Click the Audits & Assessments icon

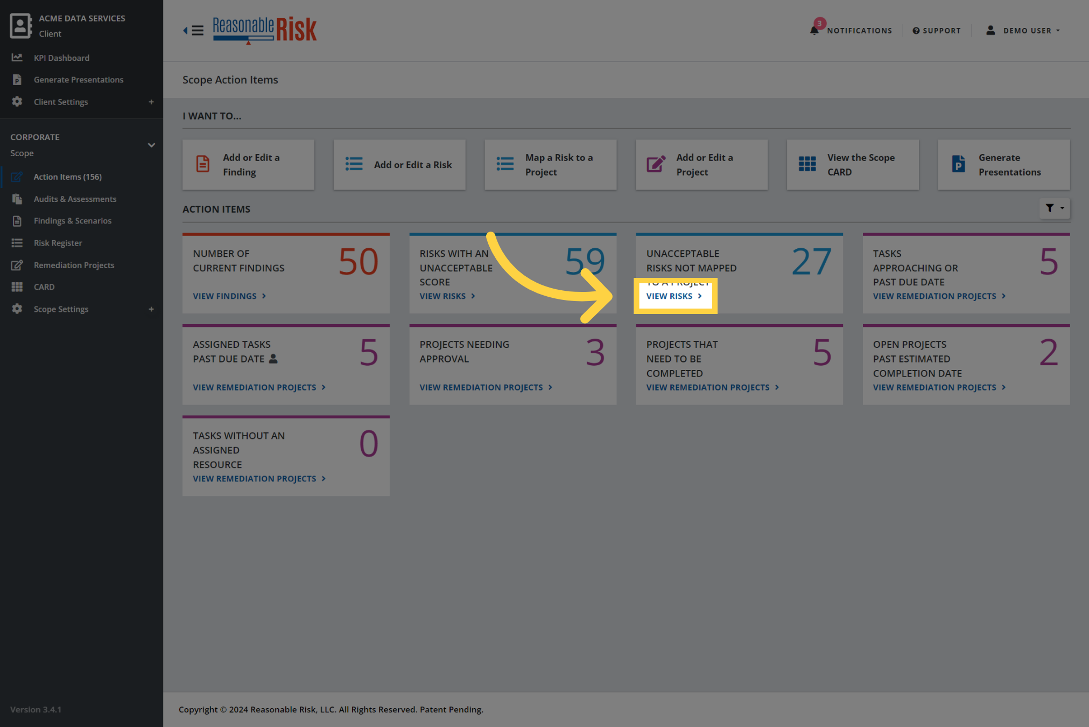click(x=17, y=199)
